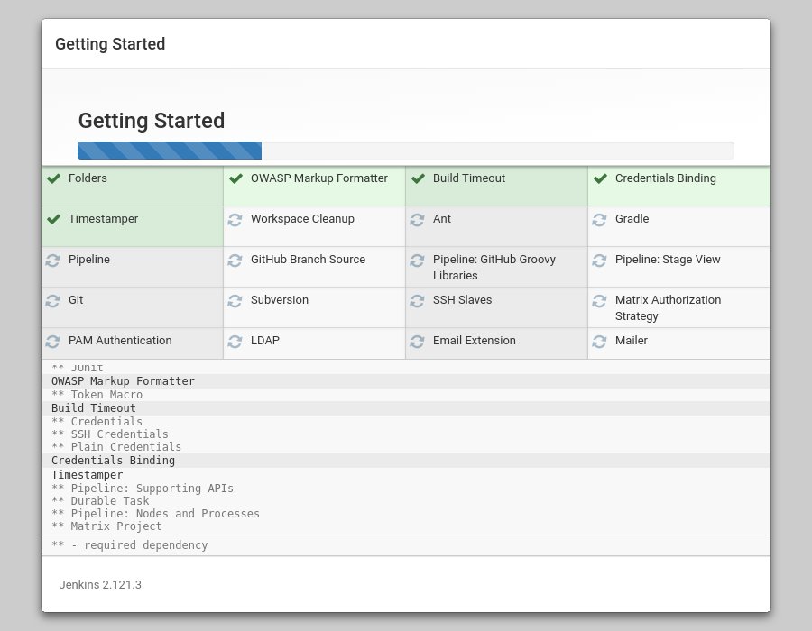
Task: Select the spinner icon for GitHub Branch Source
Action: point(235,261)
